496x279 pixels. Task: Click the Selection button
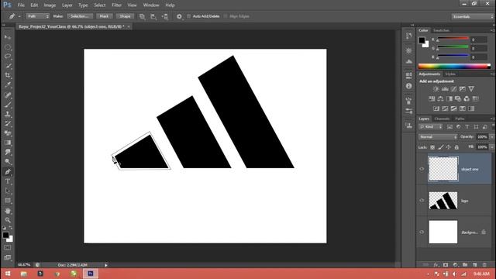[x=80, y=16]
